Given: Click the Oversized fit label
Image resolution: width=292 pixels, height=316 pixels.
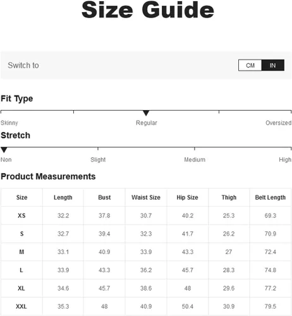Looking at the screenshot, I should point(278,123).
